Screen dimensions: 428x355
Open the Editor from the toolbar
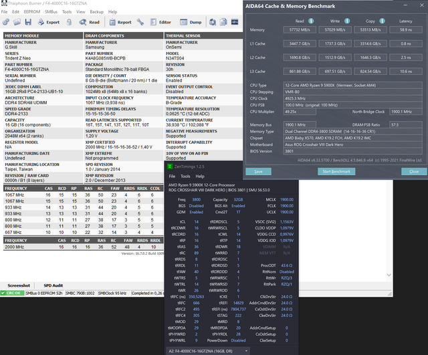160,22
